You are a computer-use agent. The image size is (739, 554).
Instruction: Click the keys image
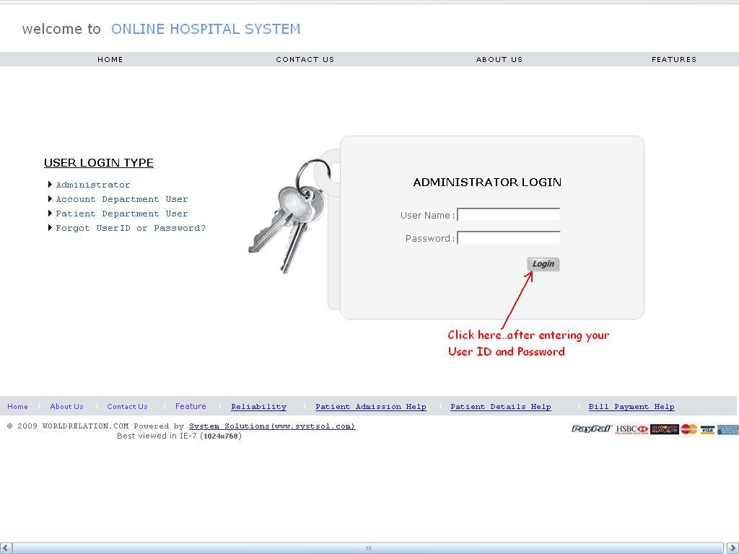pos(290,216)
